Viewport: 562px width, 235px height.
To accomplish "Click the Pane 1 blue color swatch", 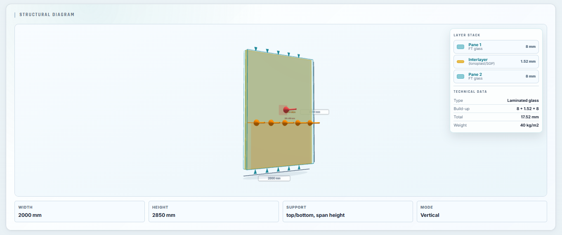I will (460, 47).
